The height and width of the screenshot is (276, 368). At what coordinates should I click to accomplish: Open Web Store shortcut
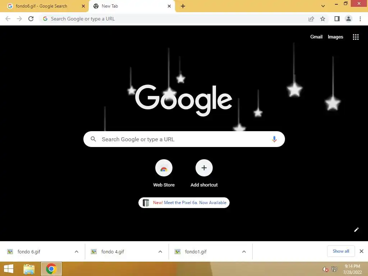tap(164, 174)
